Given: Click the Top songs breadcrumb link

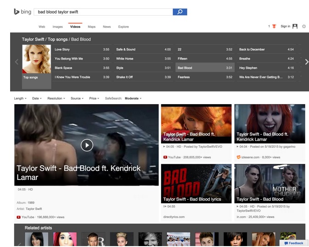Looking at the screenshot, I should point(58,39).
